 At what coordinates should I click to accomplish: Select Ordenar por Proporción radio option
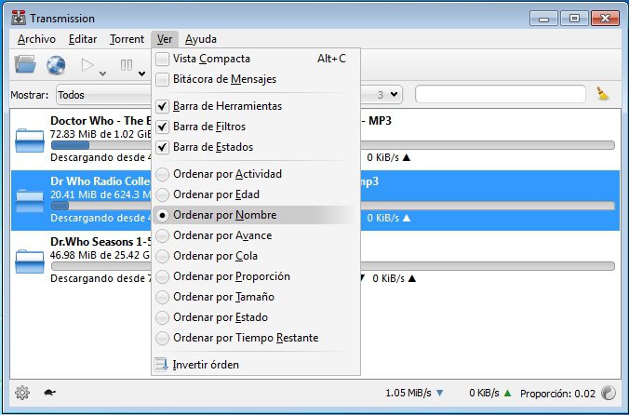coord(162,276)
